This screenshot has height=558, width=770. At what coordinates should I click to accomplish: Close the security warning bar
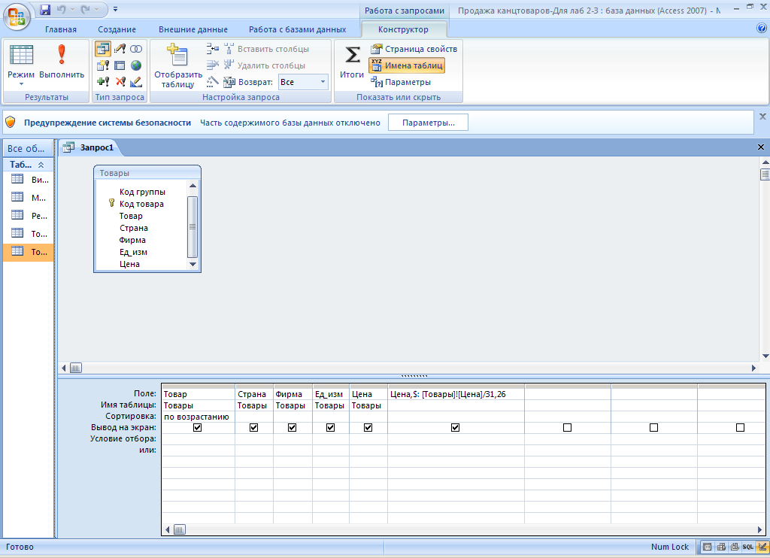pyautogui.click(x=762, y=117)
